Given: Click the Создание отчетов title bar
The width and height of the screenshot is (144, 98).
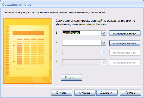Looking at the screenshot, I should click(72, 4).
